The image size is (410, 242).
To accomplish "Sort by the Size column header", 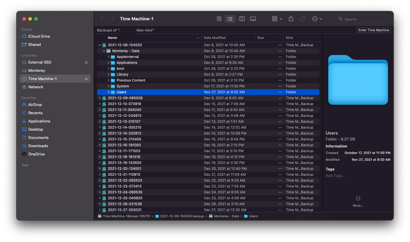I will pyautogui.click(x=269, y=38).
